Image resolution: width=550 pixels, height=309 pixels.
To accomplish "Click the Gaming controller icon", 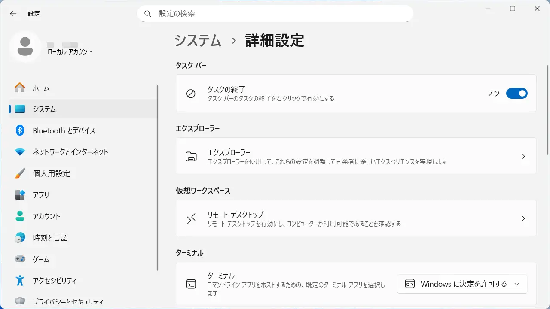I will point(20,259).
